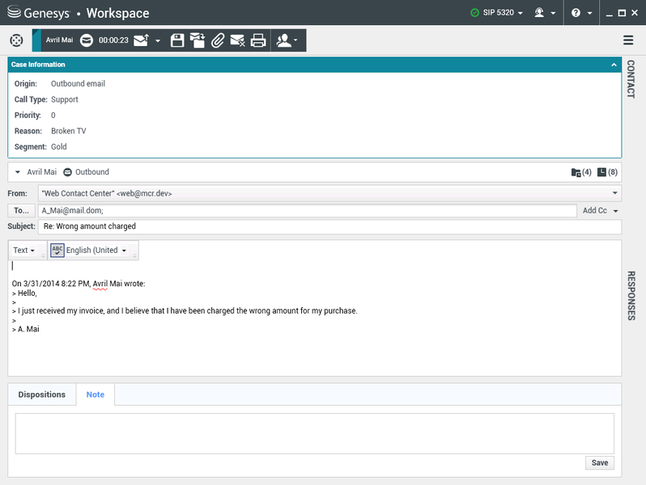Click the Outbound email icon in party bar
This screenshot has height=485, width=646.
coord(67,172)
